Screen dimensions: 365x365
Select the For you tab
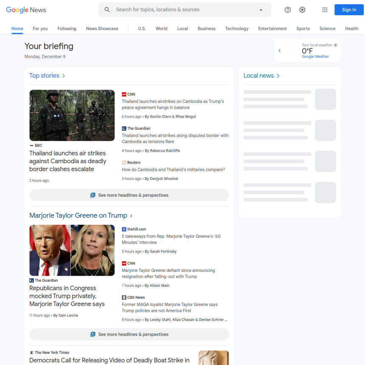click(40, 28)
